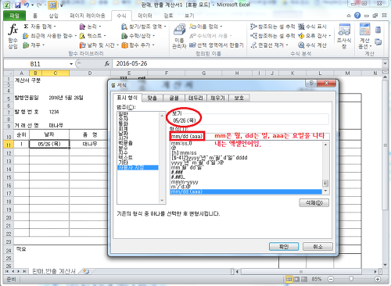Click the 삭제(D) delete format button
Screen dimensions: 391x286
tap(314, 202)
